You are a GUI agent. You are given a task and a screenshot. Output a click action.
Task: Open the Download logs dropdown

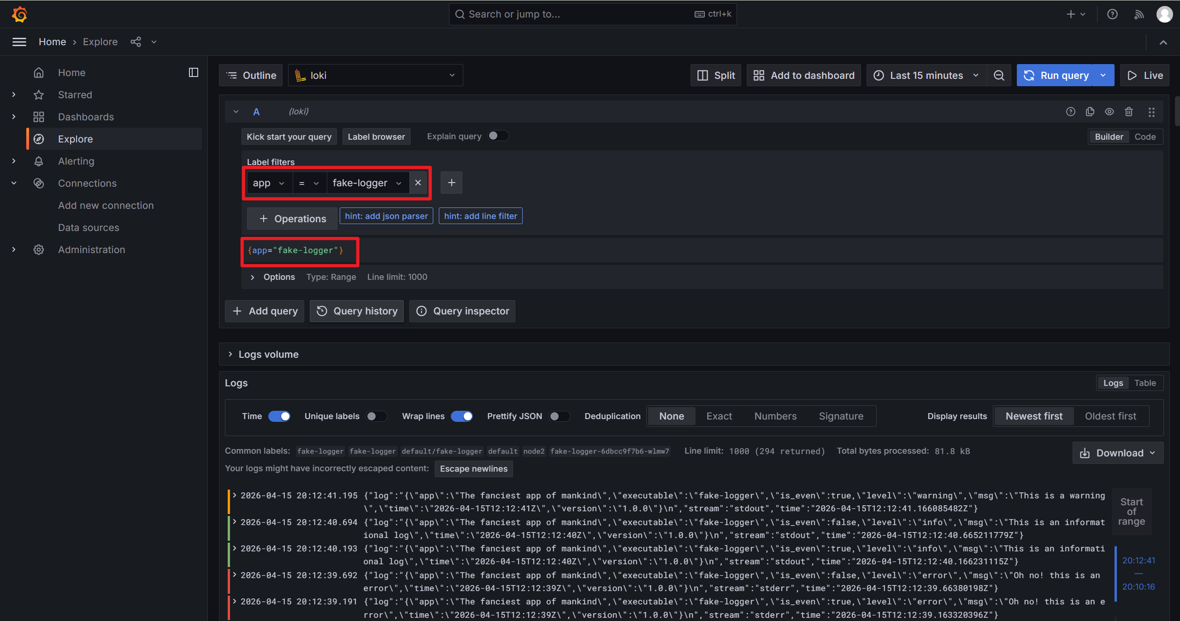coord(1118,453)
